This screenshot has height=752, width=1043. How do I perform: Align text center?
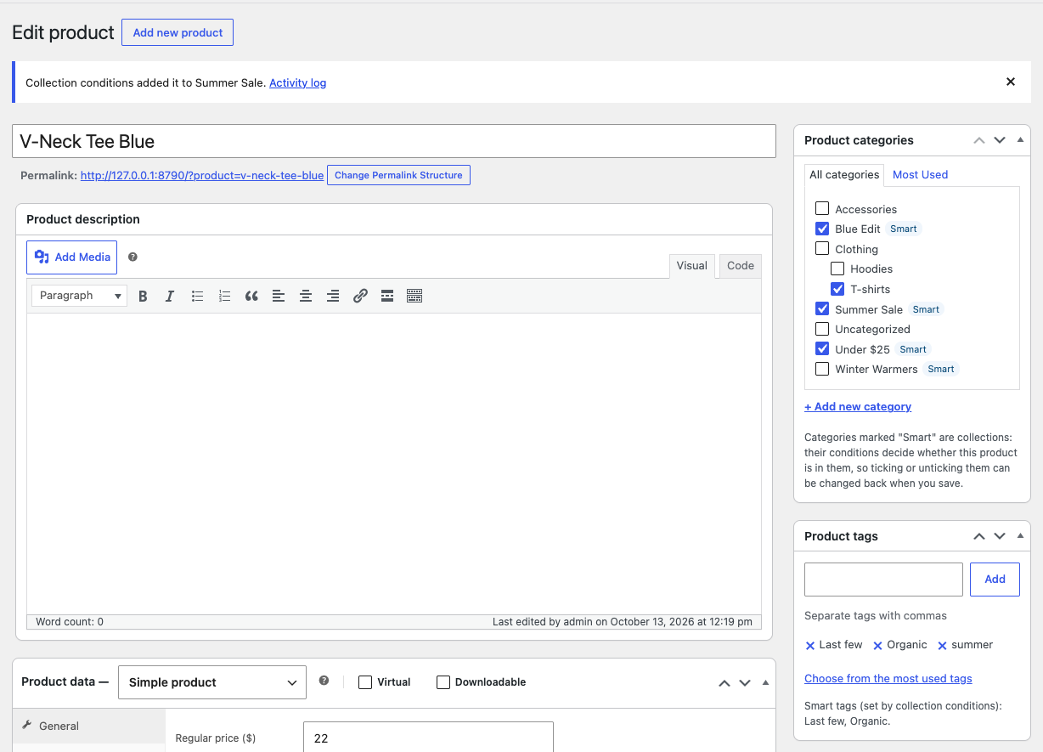(306, 296)
